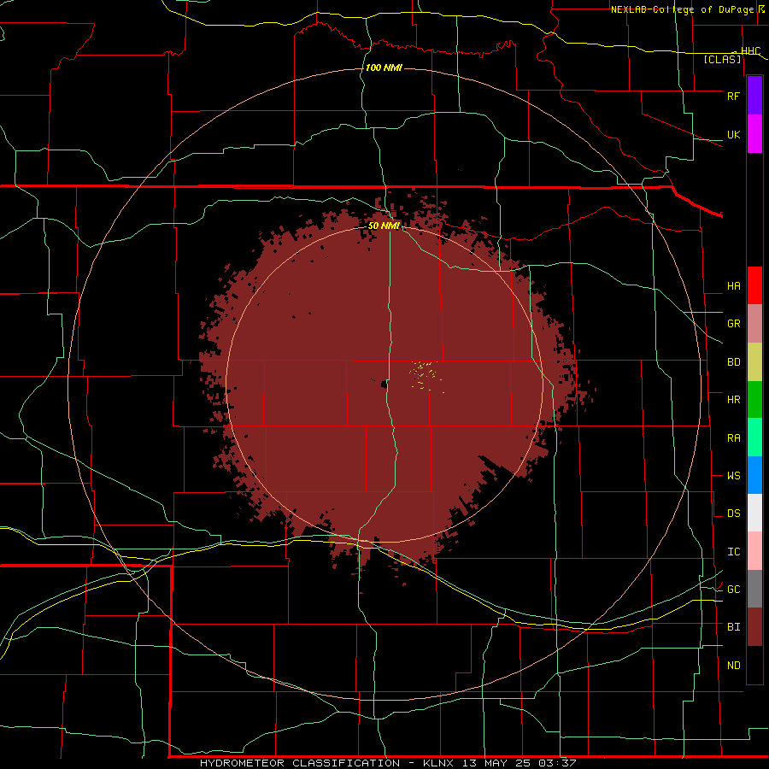Select the GR pink-brown legend swatch

point(754,324)
